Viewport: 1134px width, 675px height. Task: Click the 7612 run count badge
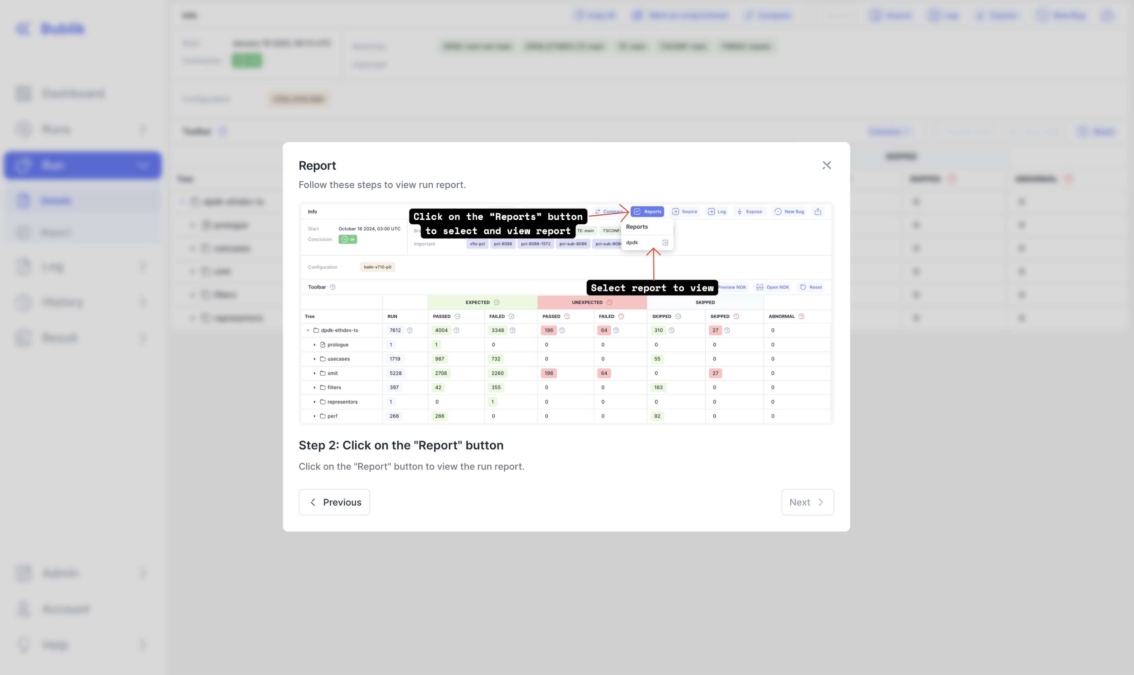click(x=395, y=330)
